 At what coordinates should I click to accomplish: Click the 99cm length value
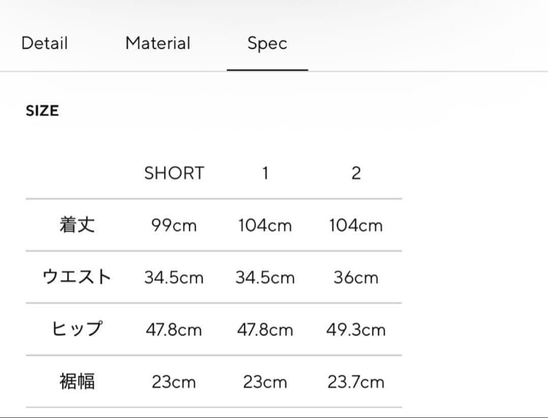pyautogui.click(x=174, y=225)
